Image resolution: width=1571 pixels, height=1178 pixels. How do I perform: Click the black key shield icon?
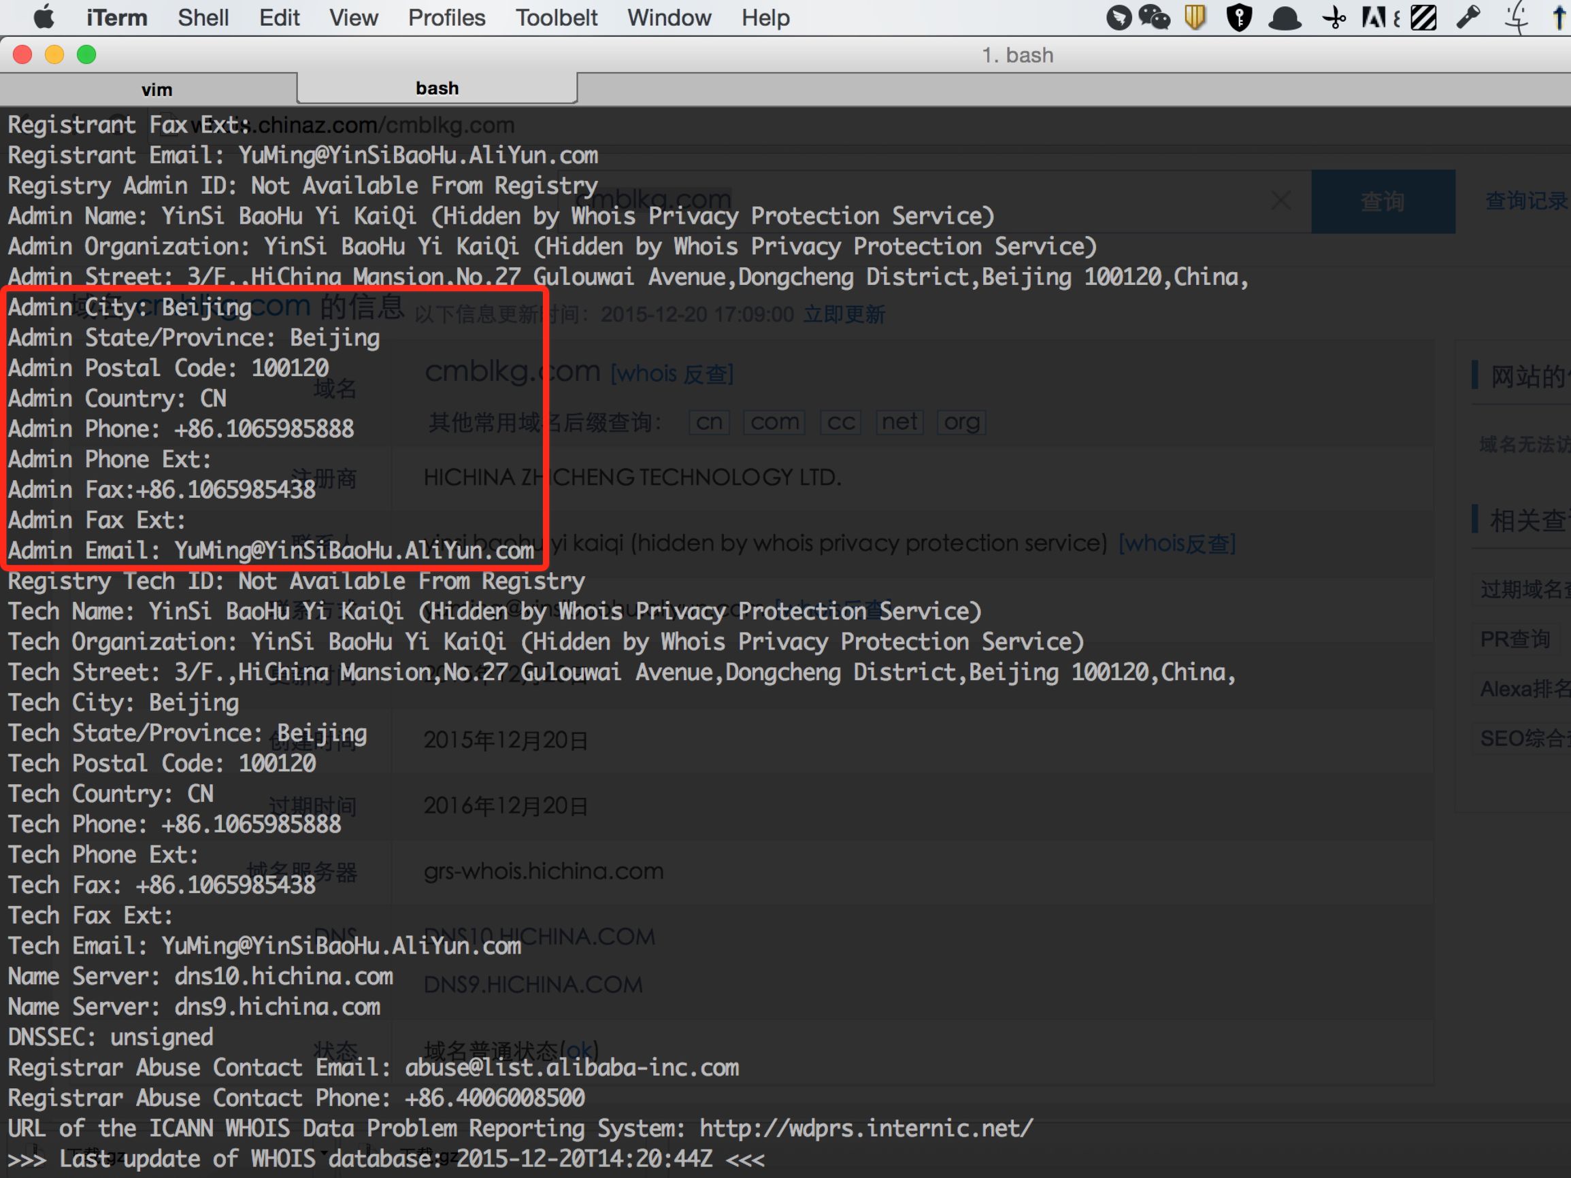click(x=1240, y=17)
